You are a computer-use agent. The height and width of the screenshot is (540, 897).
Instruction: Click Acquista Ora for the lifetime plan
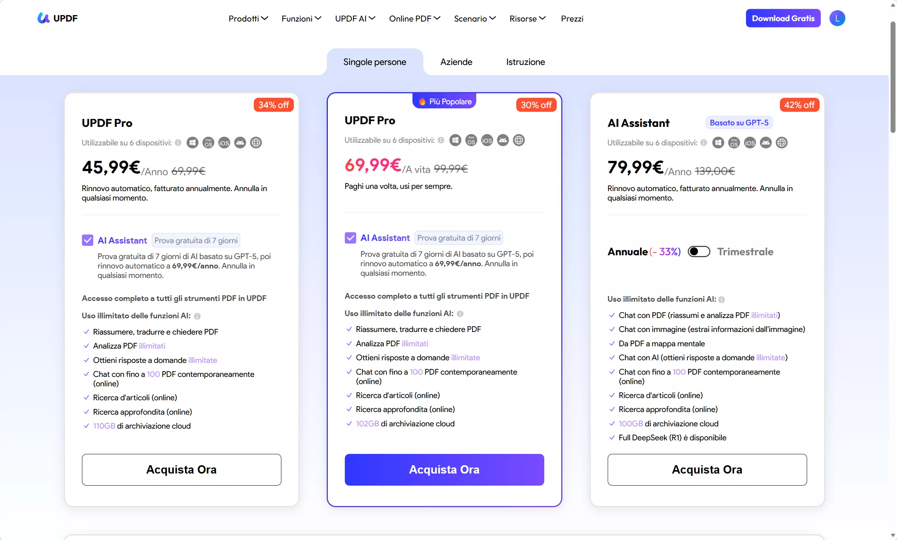444,469
